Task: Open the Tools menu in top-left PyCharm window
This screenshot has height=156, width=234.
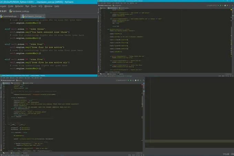Action: tap(34, 6)
